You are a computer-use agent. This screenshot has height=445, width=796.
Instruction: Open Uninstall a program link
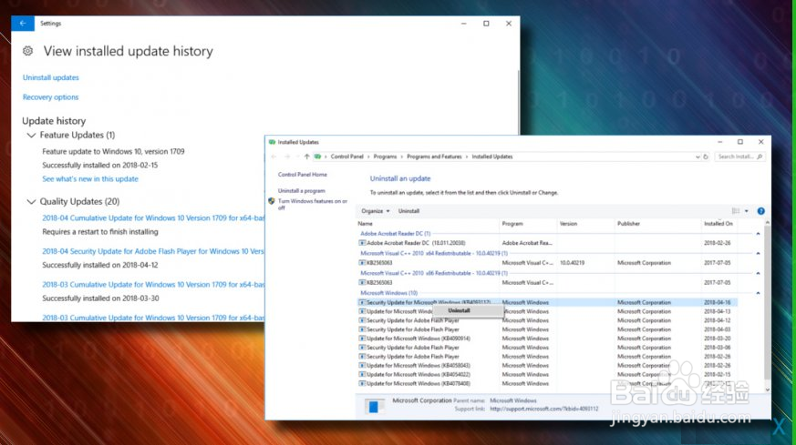[302, 190]
